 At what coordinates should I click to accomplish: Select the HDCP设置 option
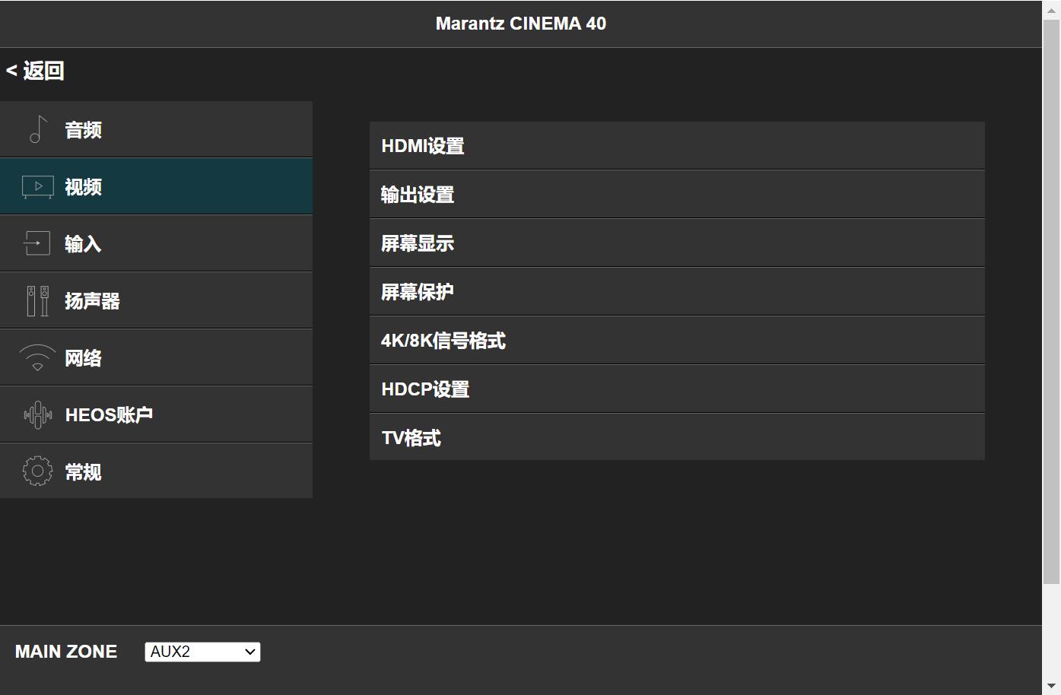676,389
